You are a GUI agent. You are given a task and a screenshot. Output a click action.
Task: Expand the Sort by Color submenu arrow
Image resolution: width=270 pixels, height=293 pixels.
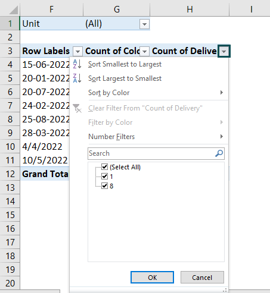[x=222, y=93]
